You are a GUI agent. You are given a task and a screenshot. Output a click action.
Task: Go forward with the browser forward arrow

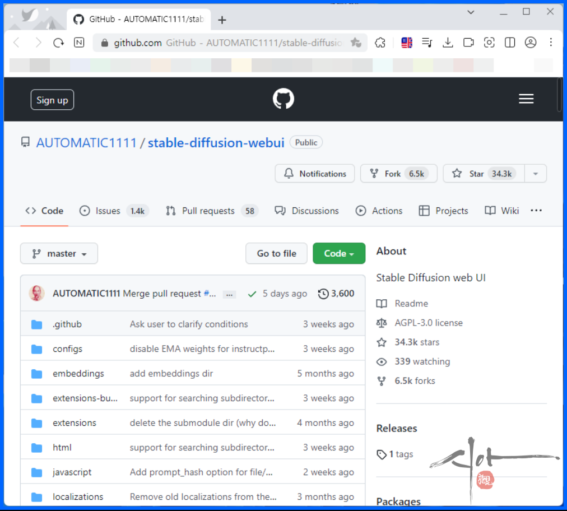point(38,43)
